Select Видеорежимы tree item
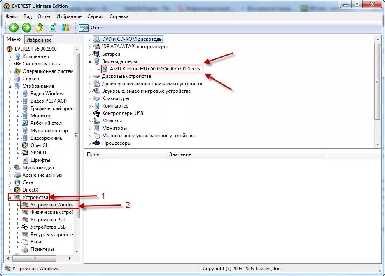This screenshot has width=385, height=276. pos(47,138)
